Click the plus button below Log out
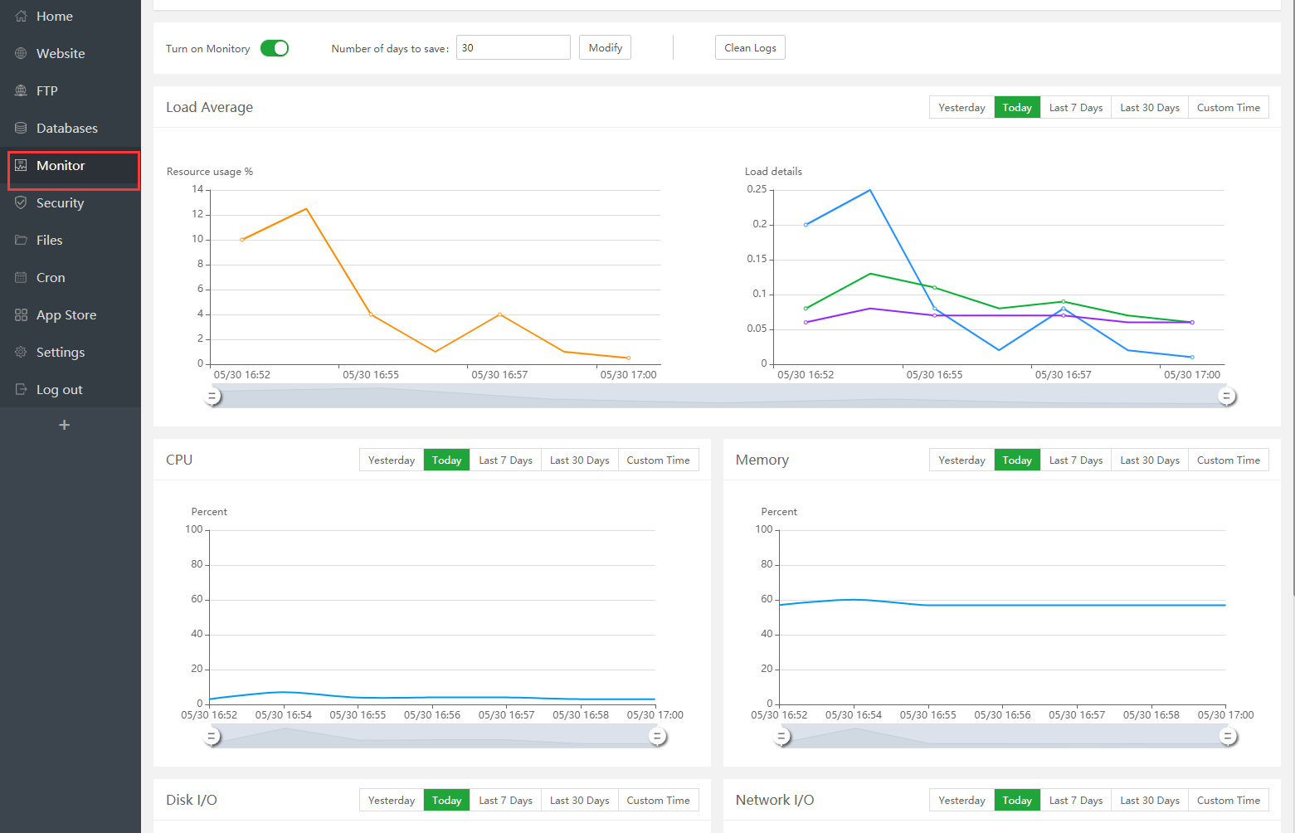Viewport: 1295px width, 833px height. [64, 425]
